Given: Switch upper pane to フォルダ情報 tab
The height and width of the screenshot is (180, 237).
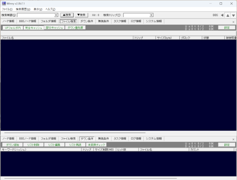Looking at the screenshot, I should tap(49, 21).
